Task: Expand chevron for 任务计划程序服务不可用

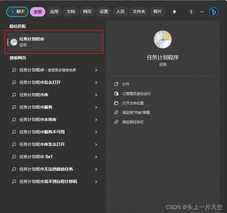Action: coord(96,132)
